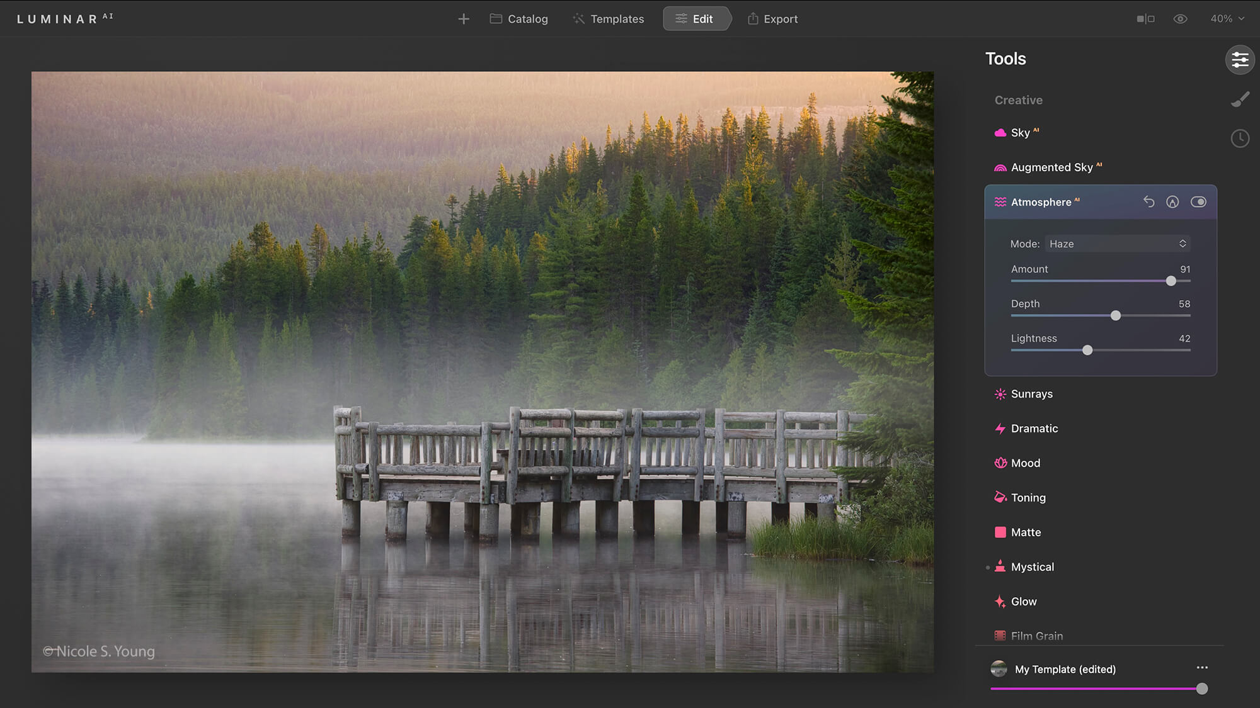This screenshot has width=1260, height=708.
Task: Open the 40% zoom dropdown
Action: [x=1227, y=19]
